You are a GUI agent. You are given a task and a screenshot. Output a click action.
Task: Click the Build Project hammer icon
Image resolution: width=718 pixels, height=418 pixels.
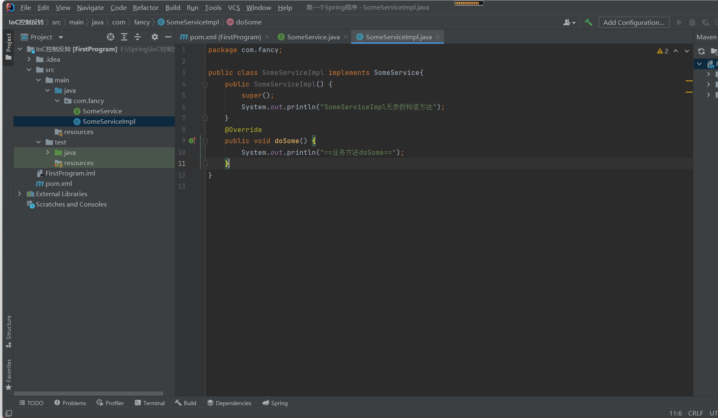point(588,22)
